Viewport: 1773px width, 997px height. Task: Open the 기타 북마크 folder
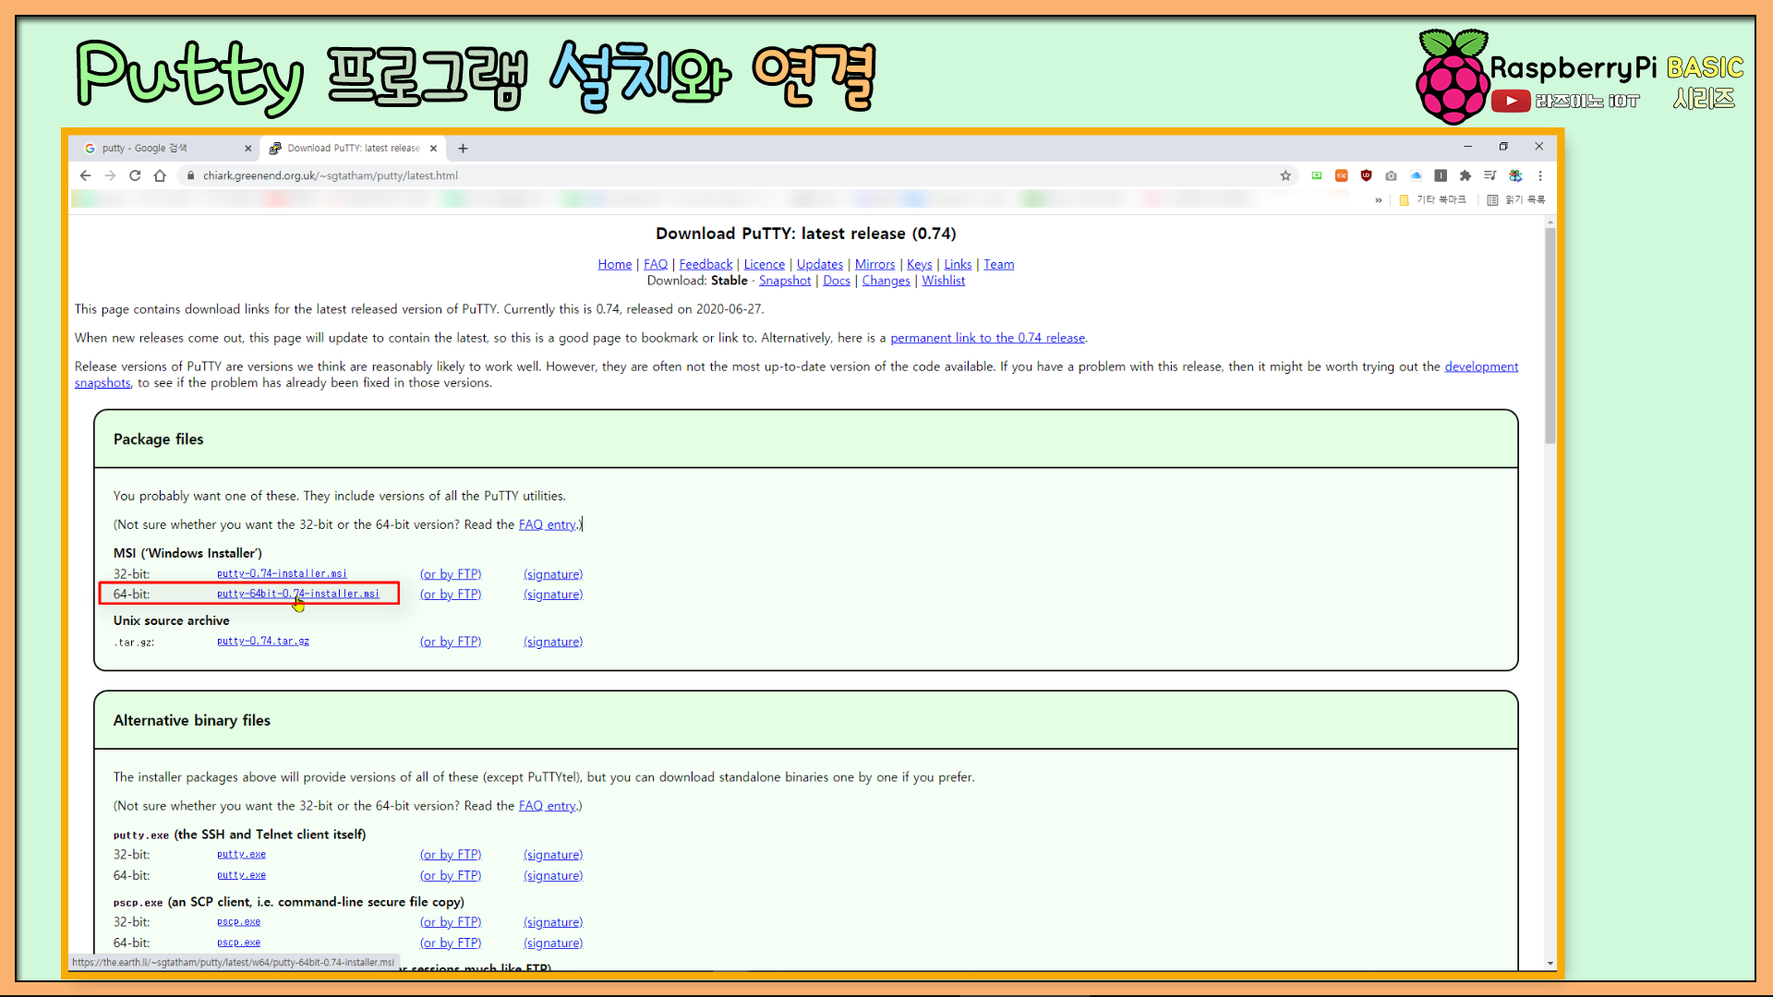pyautogui.click(x=1432, y=200)
